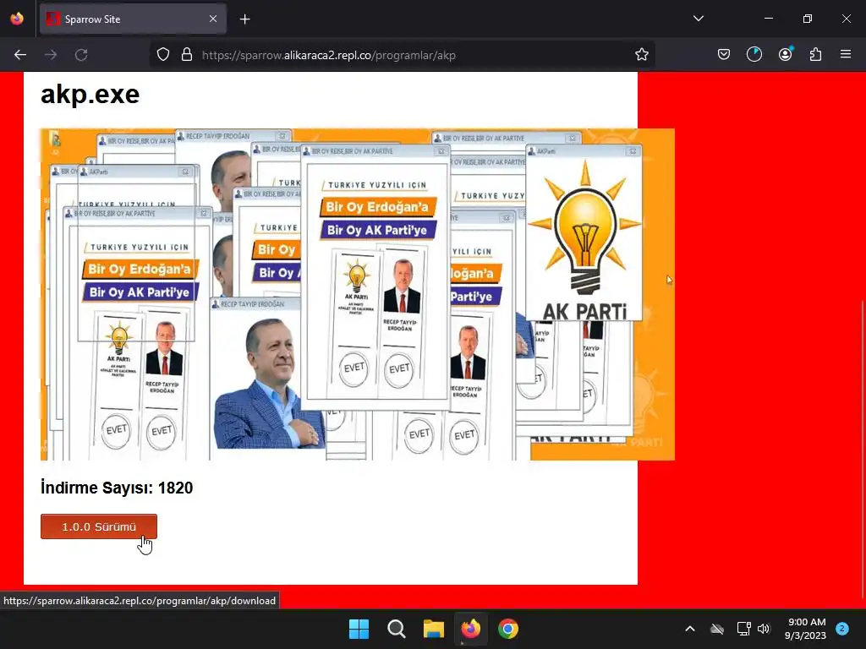
Task: Open the tracking protection shield icon
Action: [x=163, y=55]
